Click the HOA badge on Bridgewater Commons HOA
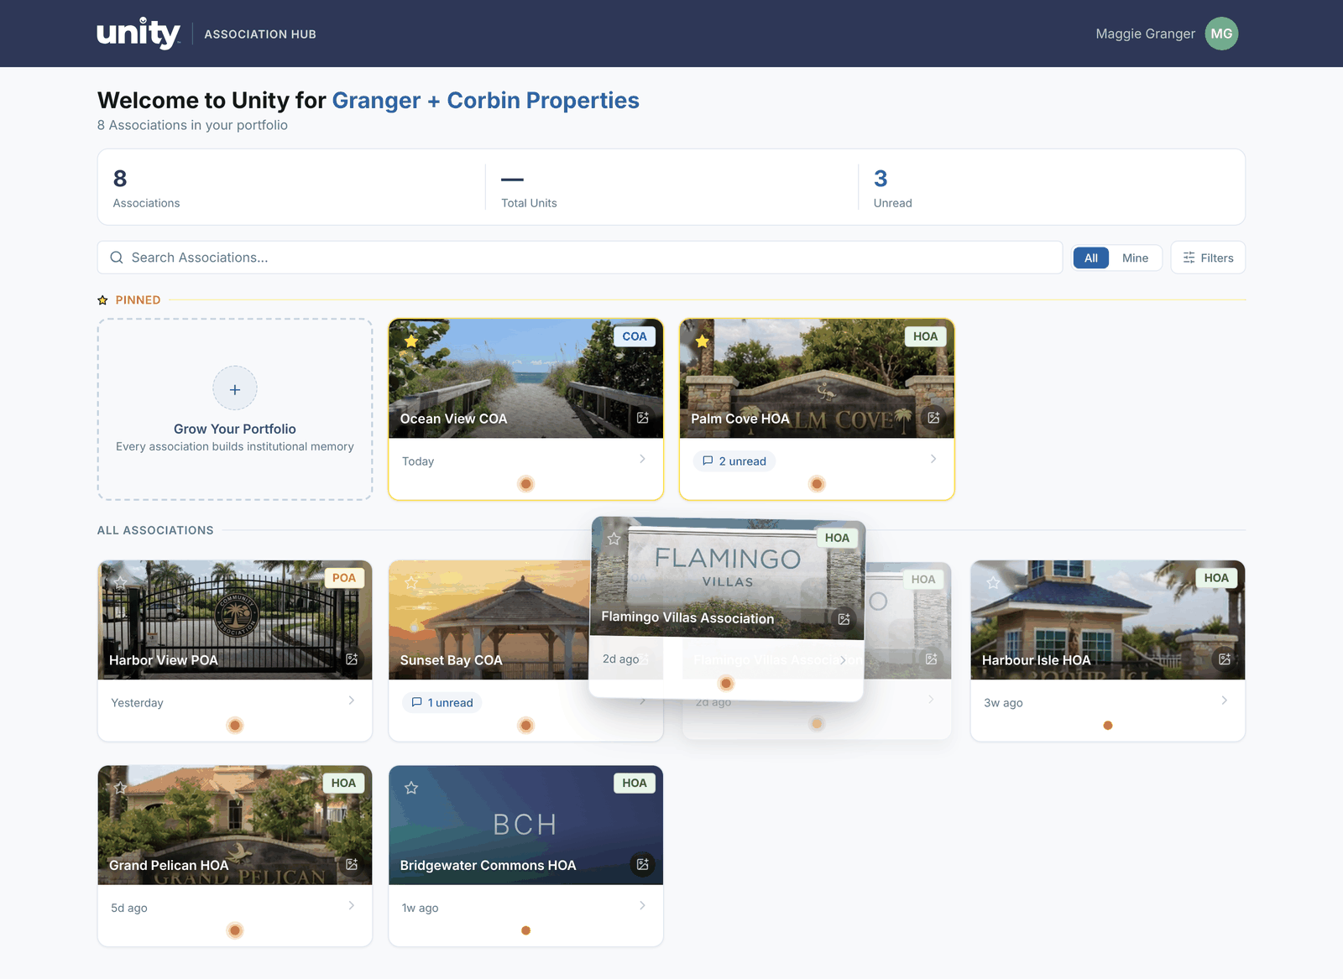The image size is (1343, 979). [x=635, y=783]
